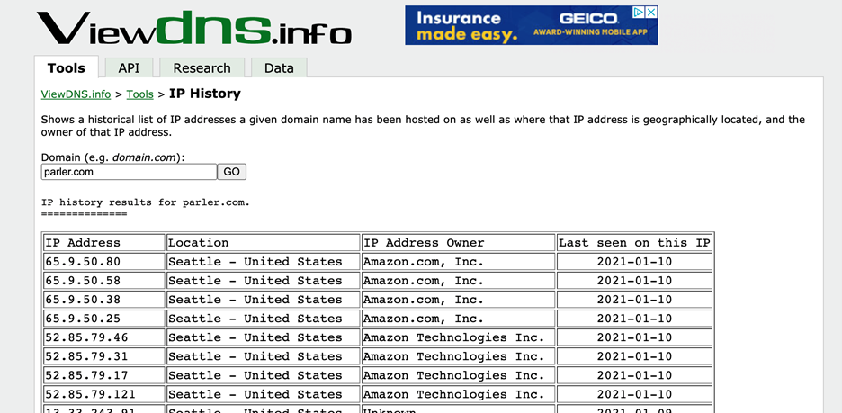Switch to the Research tab

tap(202, 68)
